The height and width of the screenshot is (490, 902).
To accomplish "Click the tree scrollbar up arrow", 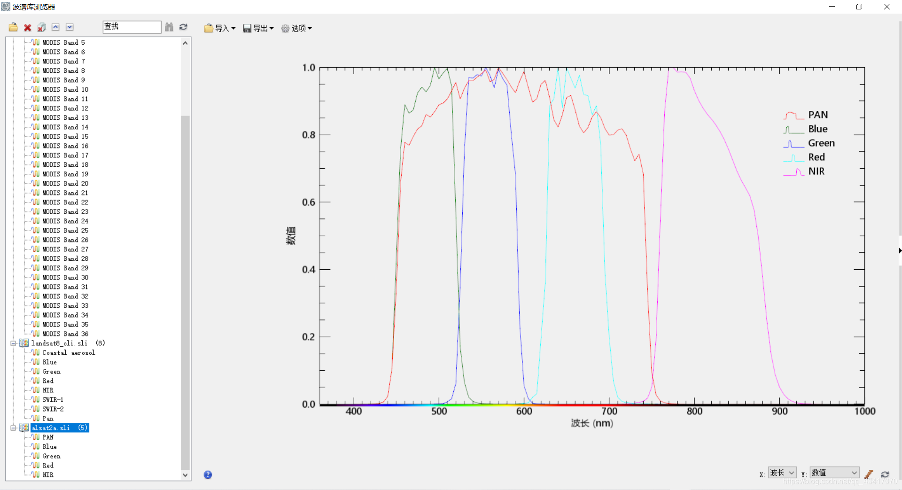I will click(185, 43).
